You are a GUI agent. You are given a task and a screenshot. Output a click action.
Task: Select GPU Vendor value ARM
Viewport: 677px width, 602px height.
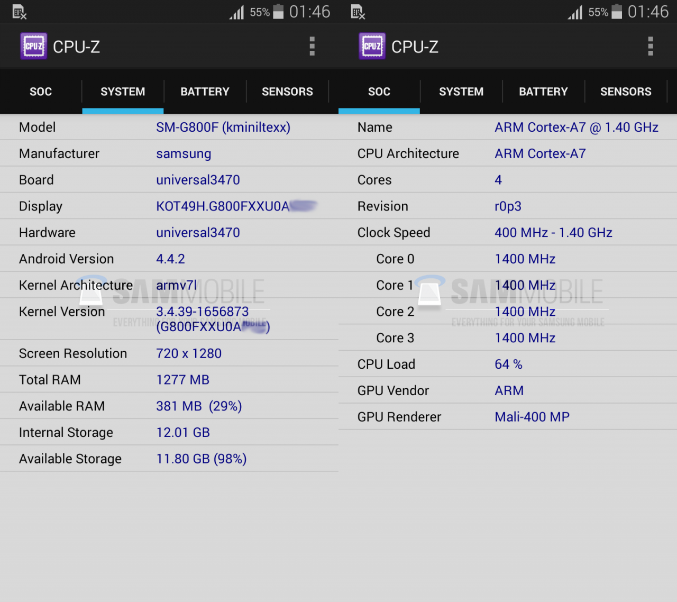509,391
